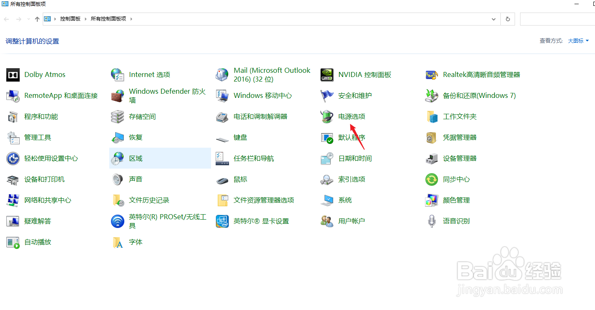
Task: Click the 调整计算机的设置 heading text
Action: pyautogui.click(x=32, y=41)
